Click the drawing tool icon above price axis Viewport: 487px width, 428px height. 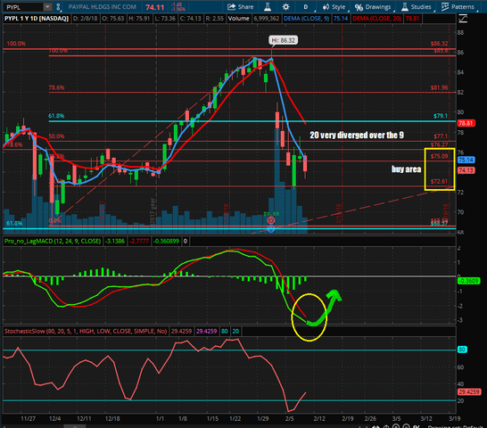point(463,19)
